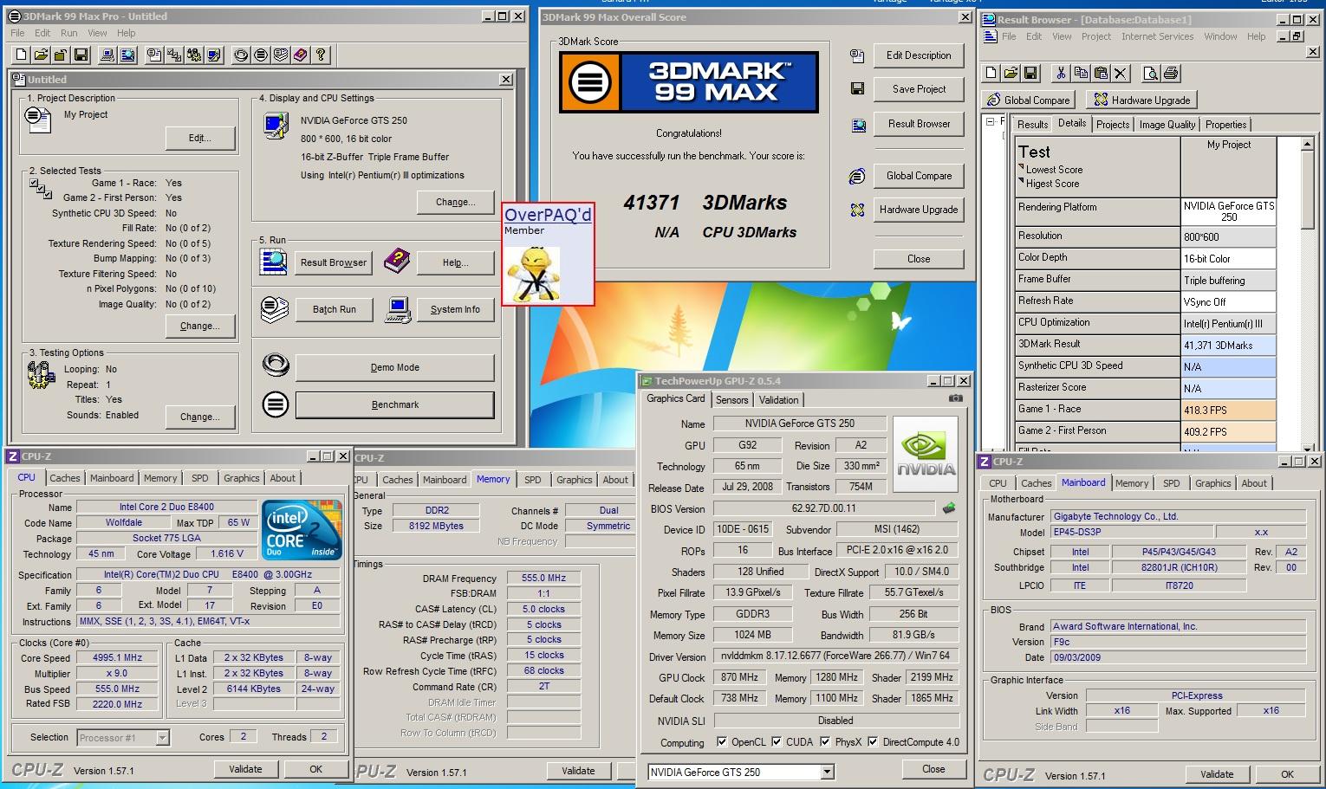Click BIOS save chip icon in GPU-Z

click(949, 508)
